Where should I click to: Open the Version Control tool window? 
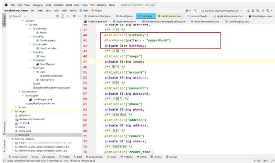pos(18,157)
